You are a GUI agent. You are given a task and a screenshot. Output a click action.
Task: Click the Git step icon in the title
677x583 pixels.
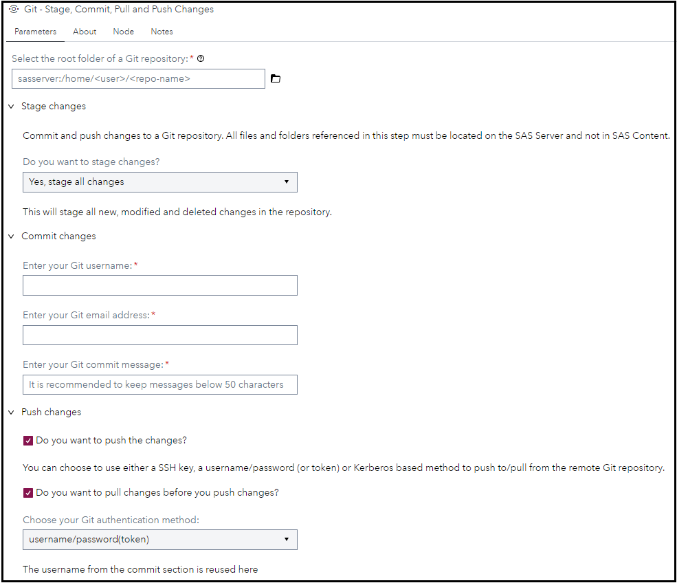click(x=14, y=9)
